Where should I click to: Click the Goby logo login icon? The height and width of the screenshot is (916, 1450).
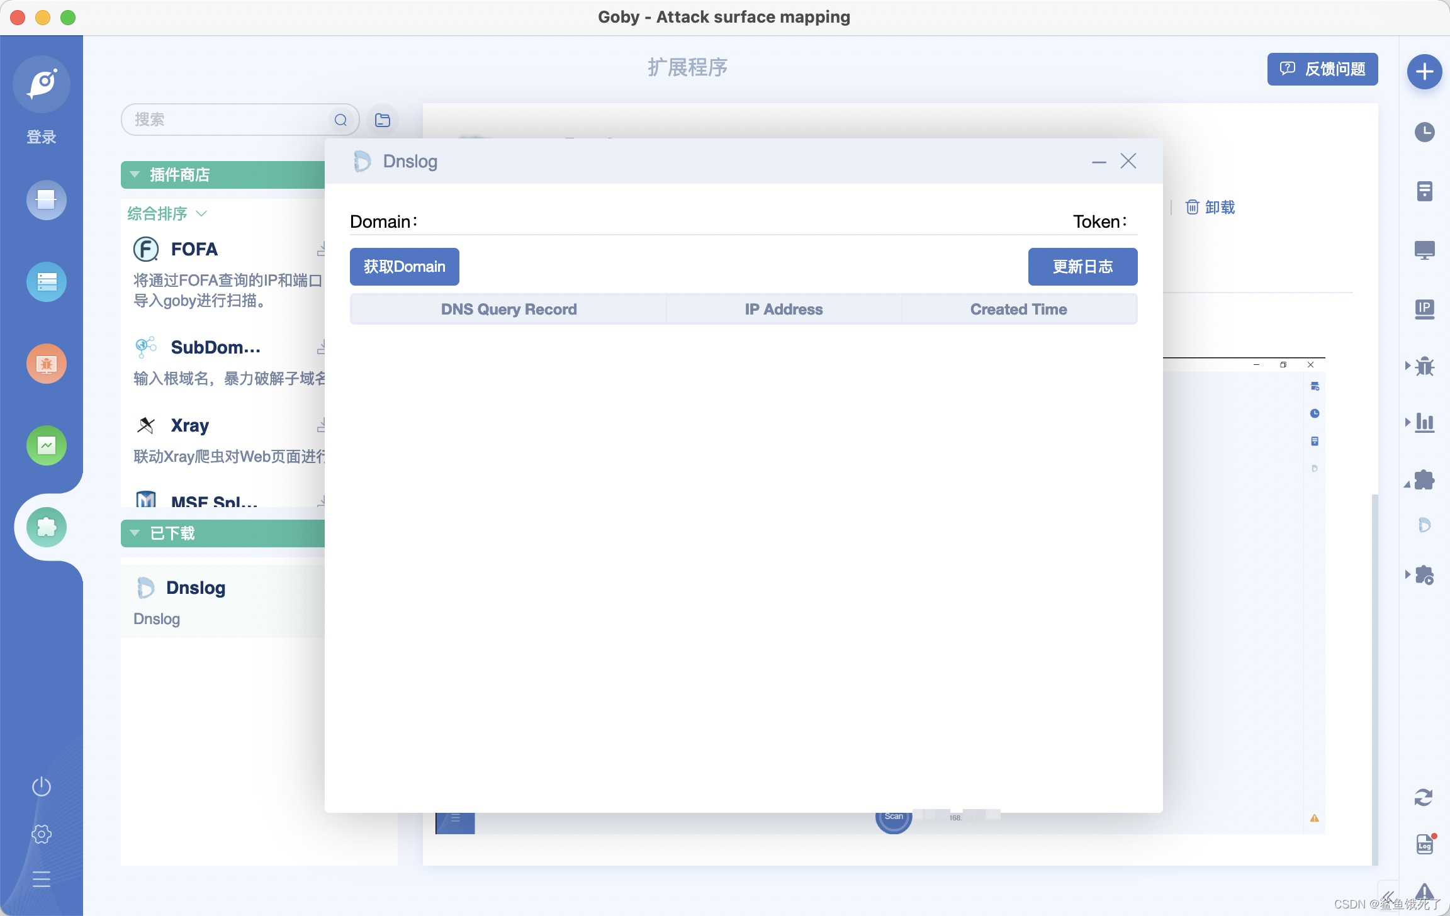[x=42, y=84]
